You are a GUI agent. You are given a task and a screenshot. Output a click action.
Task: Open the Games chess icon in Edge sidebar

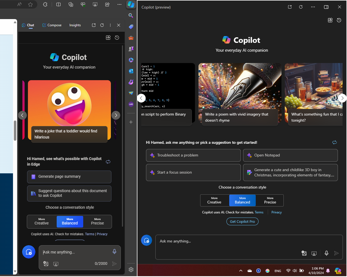(x=131, y=49)
